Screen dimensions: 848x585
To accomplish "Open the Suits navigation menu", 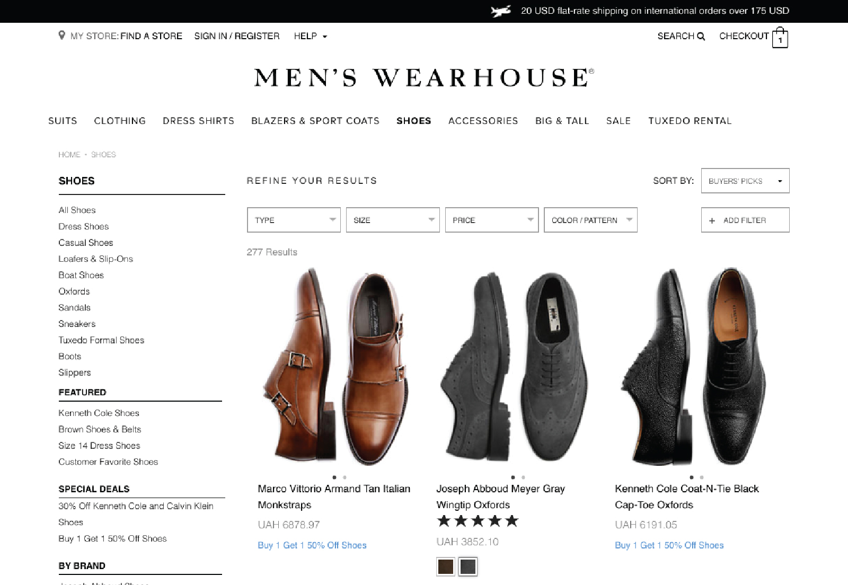I will click(63, 121).
